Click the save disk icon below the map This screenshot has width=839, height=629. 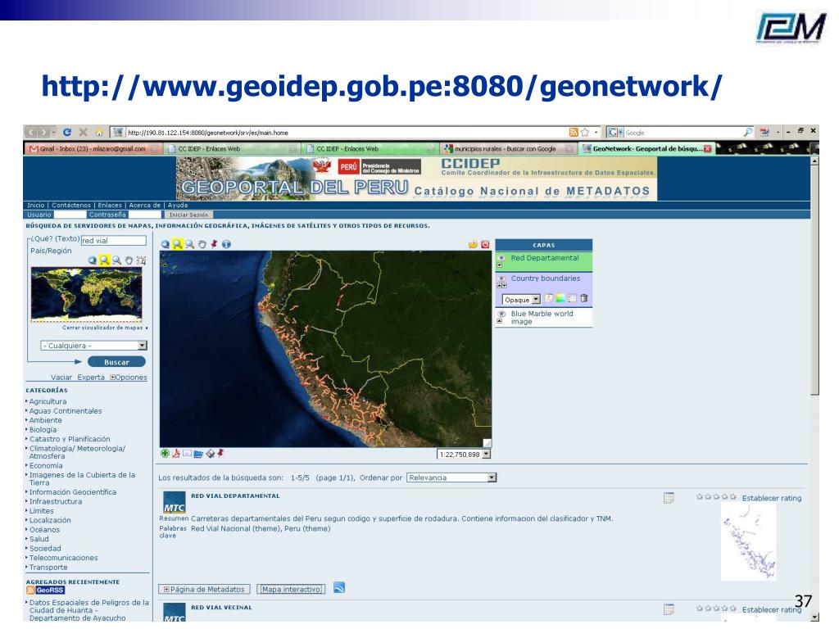(211, 454)
